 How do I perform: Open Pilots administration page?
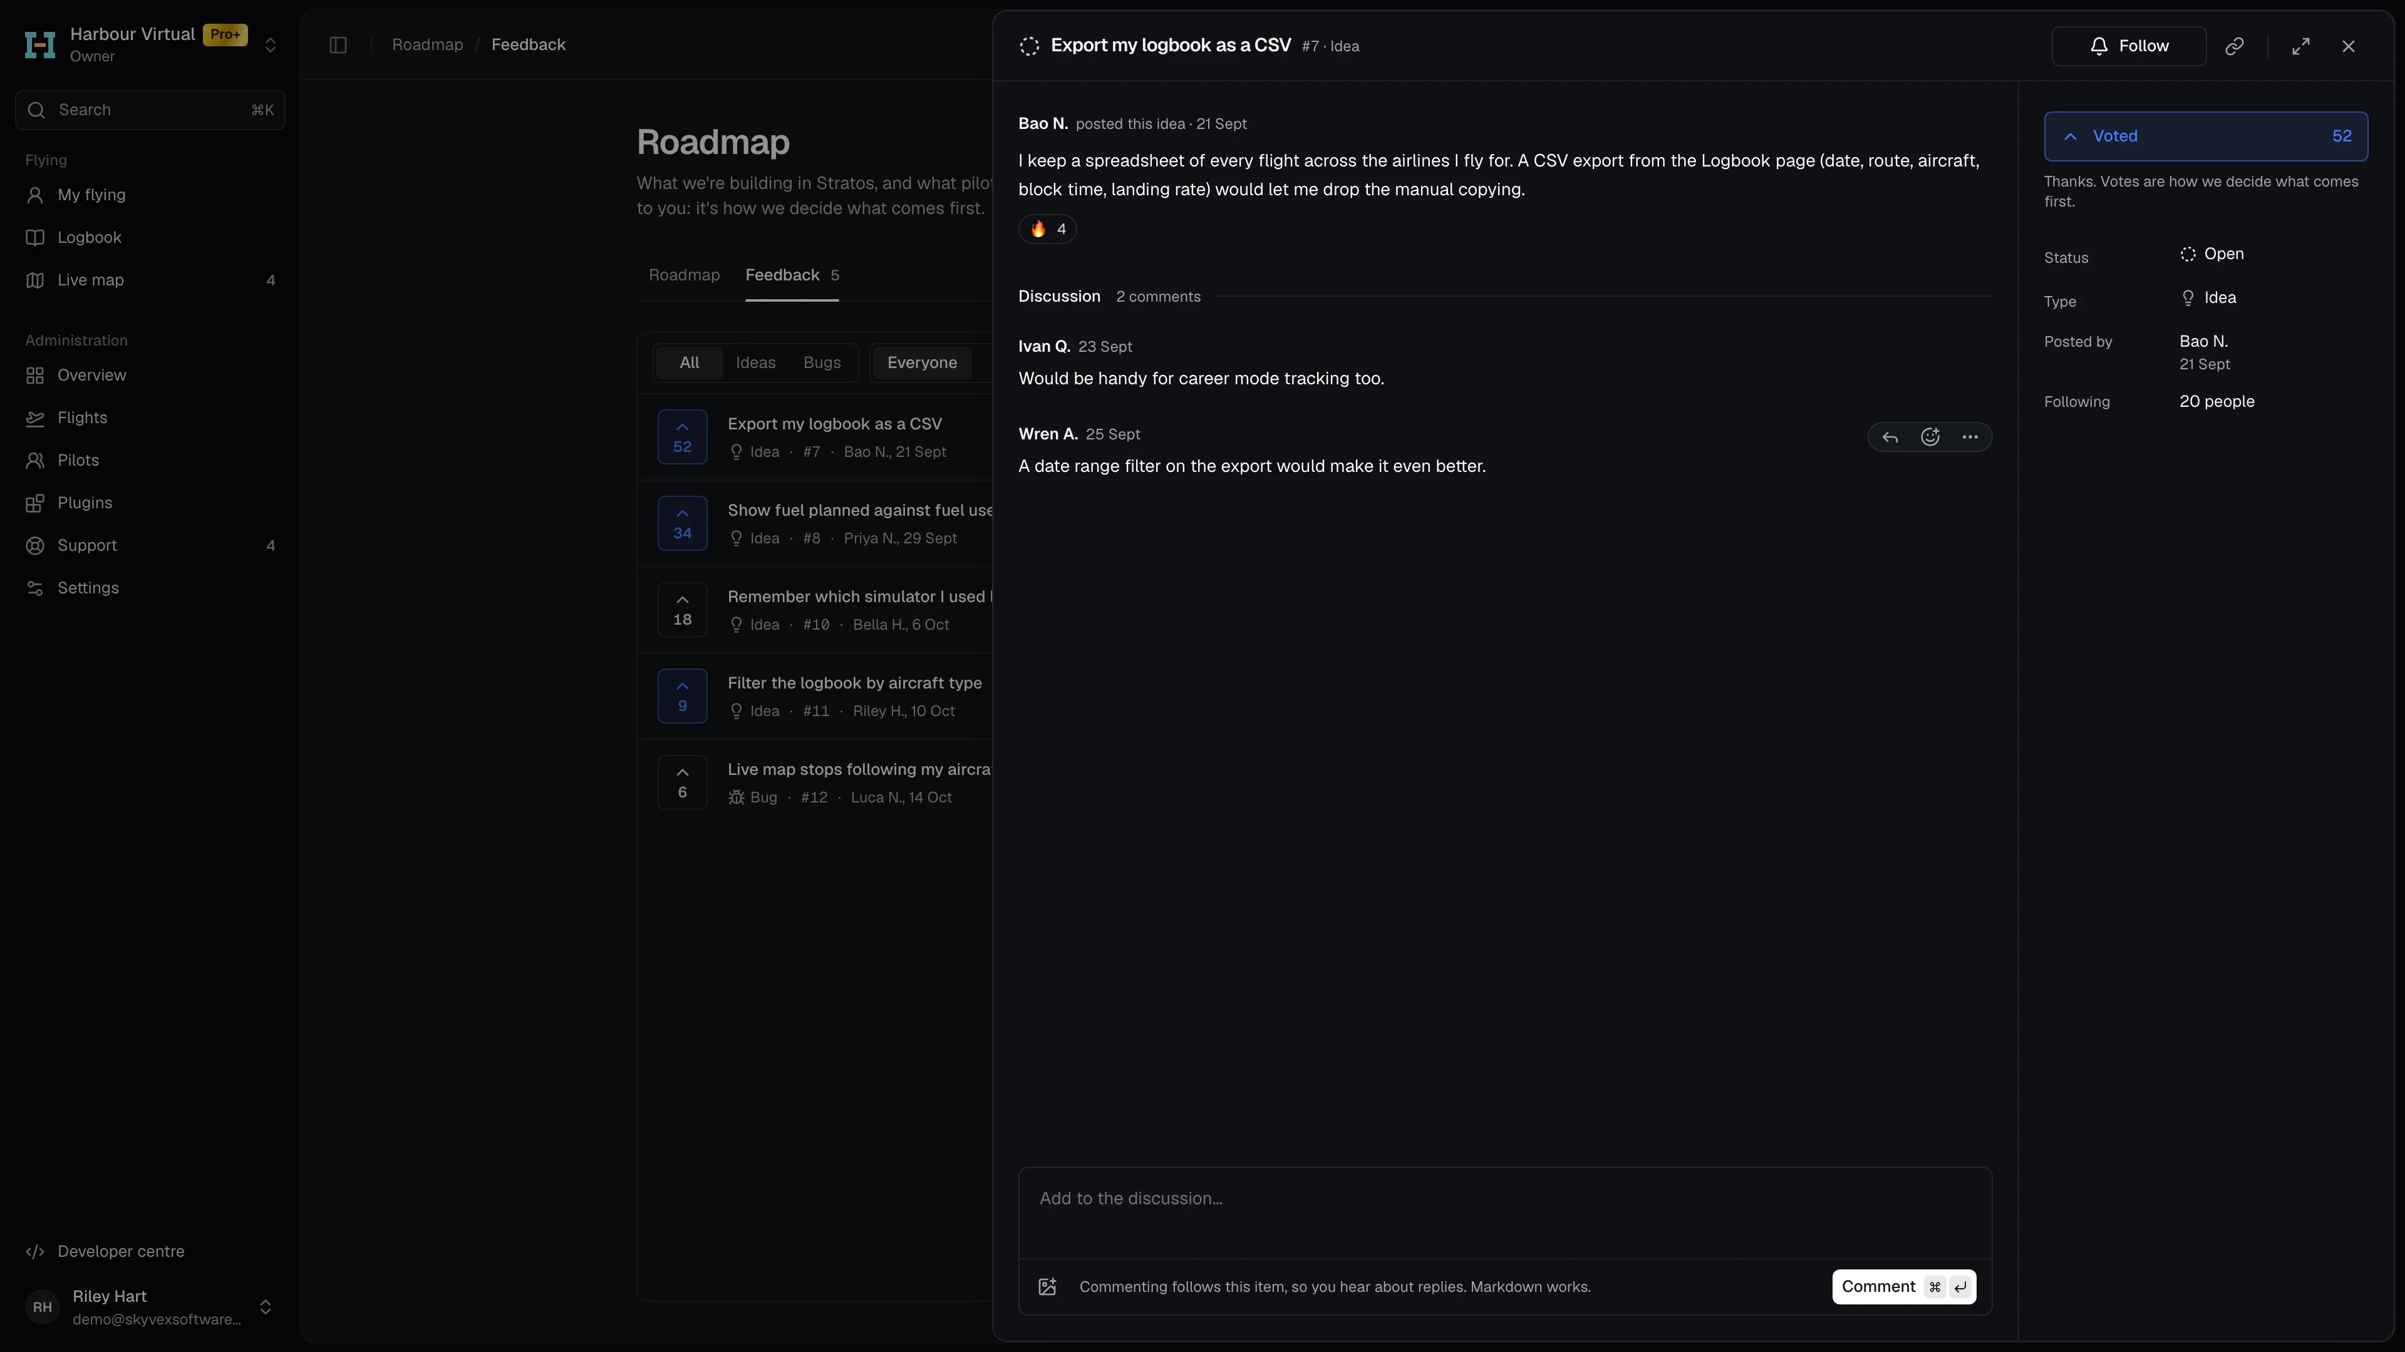click(x=150, y=460)
